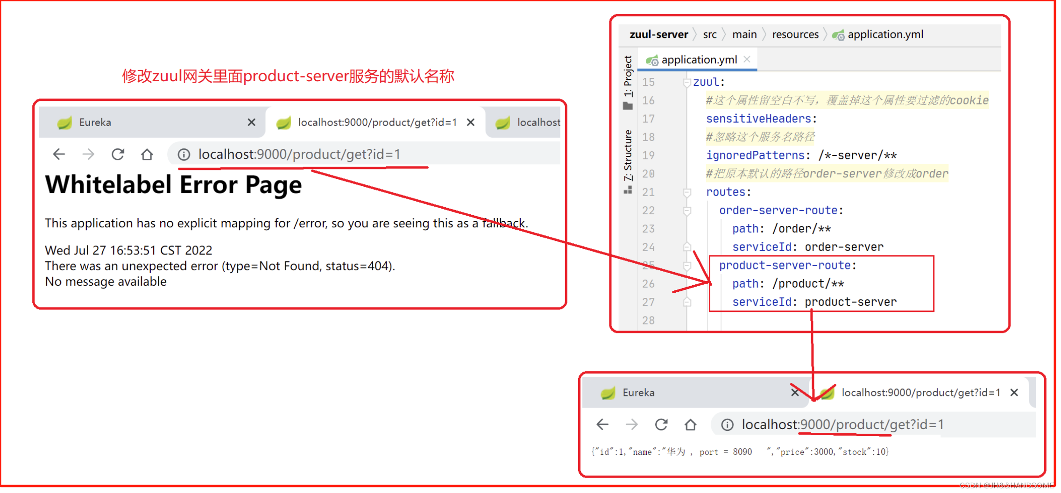Click zuul-server in IDE breadcrumb
This screenshot has height=493, width=1061.
pyautogui.click(x=658, y=35)
